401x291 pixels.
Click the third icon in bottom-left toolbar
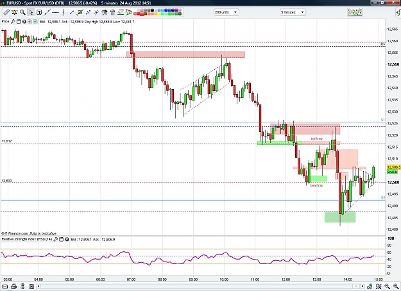(x=22, y=286)
